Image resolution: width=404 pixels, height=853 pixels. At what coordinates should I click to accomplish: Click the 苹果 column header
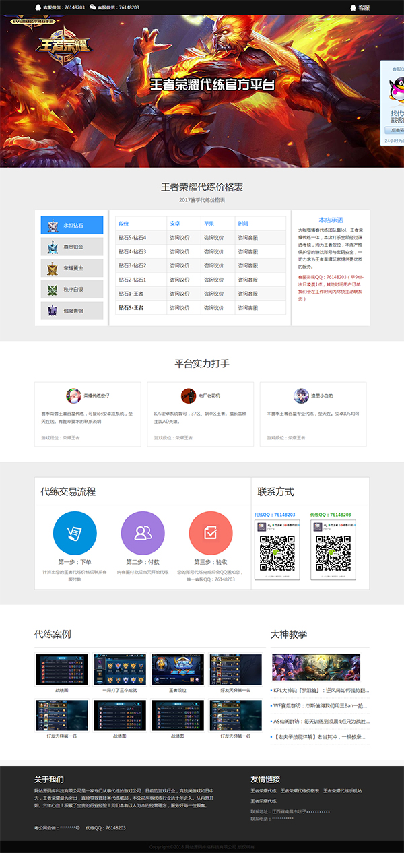pos(209,224)
